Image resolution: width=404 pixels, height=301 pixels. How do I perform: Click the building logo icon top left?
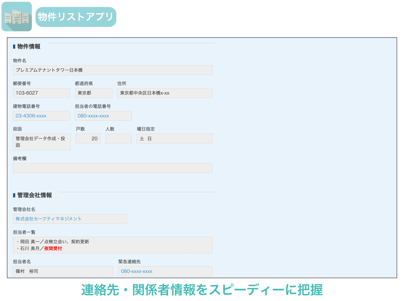(17, 16)
